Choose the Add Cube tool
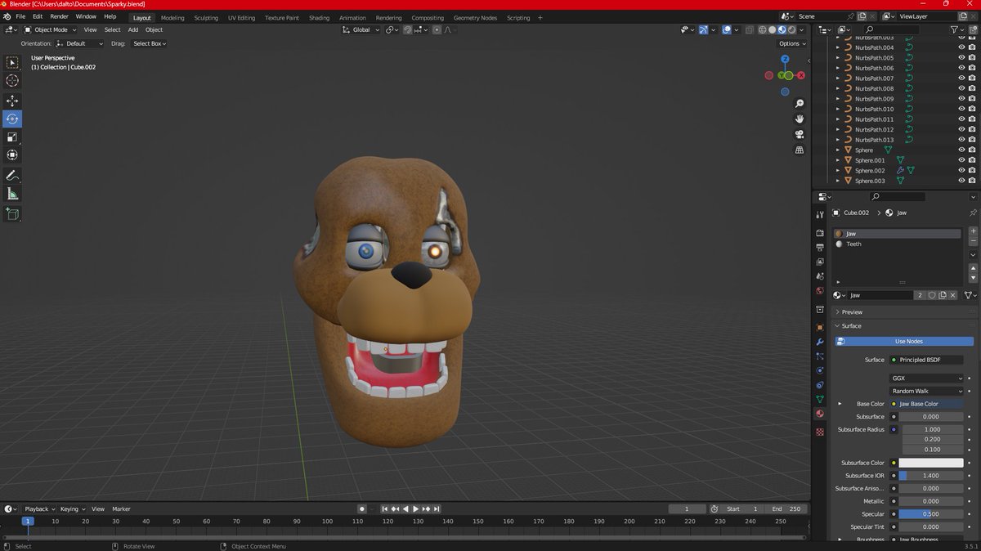The height and width of the screenshot is (551, 981). click(x=12, y=214)
